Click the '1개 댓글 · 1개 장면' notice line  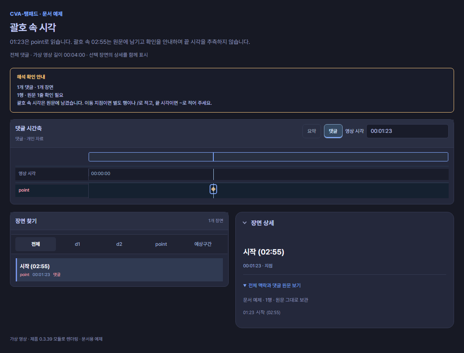click(x=35, y=87)
